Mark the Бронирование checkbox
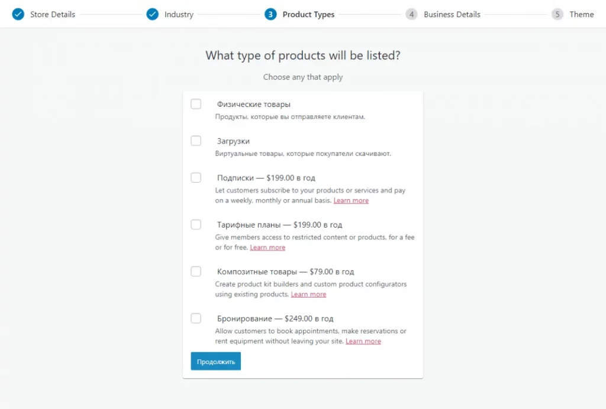Image resolution: width=606 pixels, height=409 pixels. pos(196,319)
